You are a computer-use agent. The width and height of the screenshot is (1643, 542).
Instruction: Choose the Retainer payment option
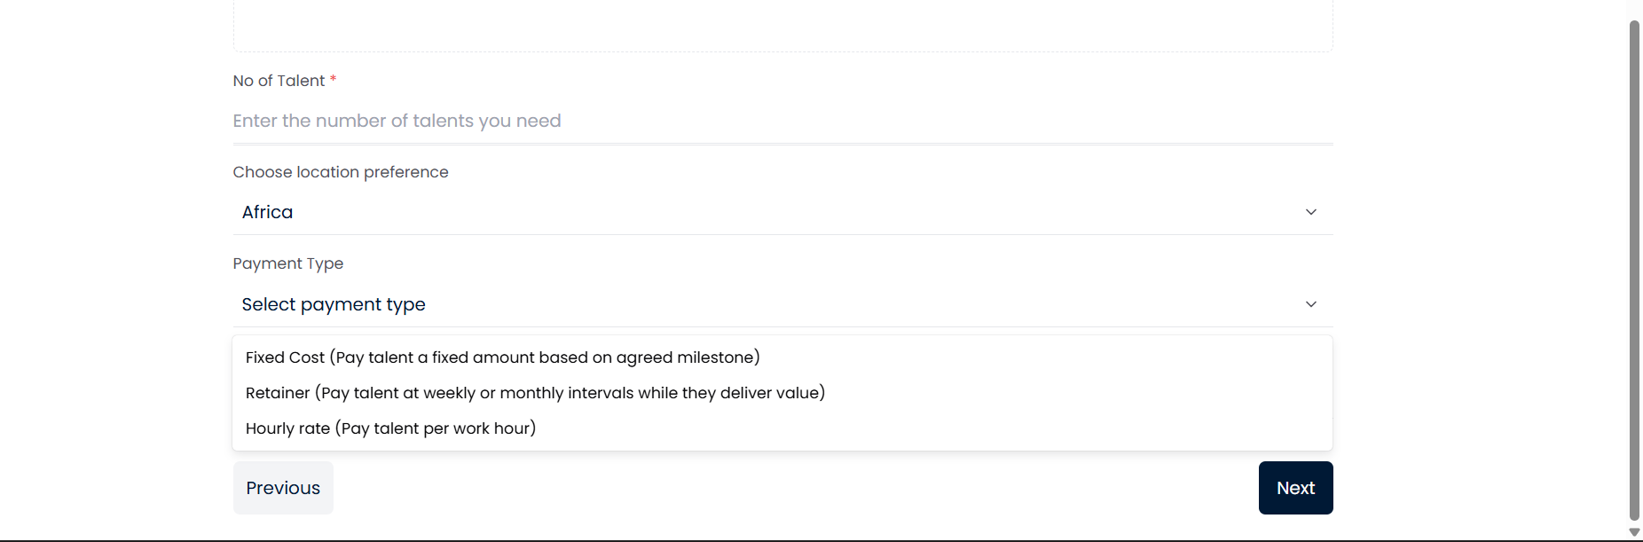click(x=534, y=393)
